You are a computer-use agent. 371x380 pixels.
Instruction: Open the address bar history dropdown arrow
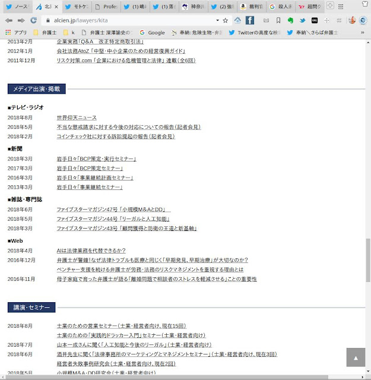[x=218, y=20]
